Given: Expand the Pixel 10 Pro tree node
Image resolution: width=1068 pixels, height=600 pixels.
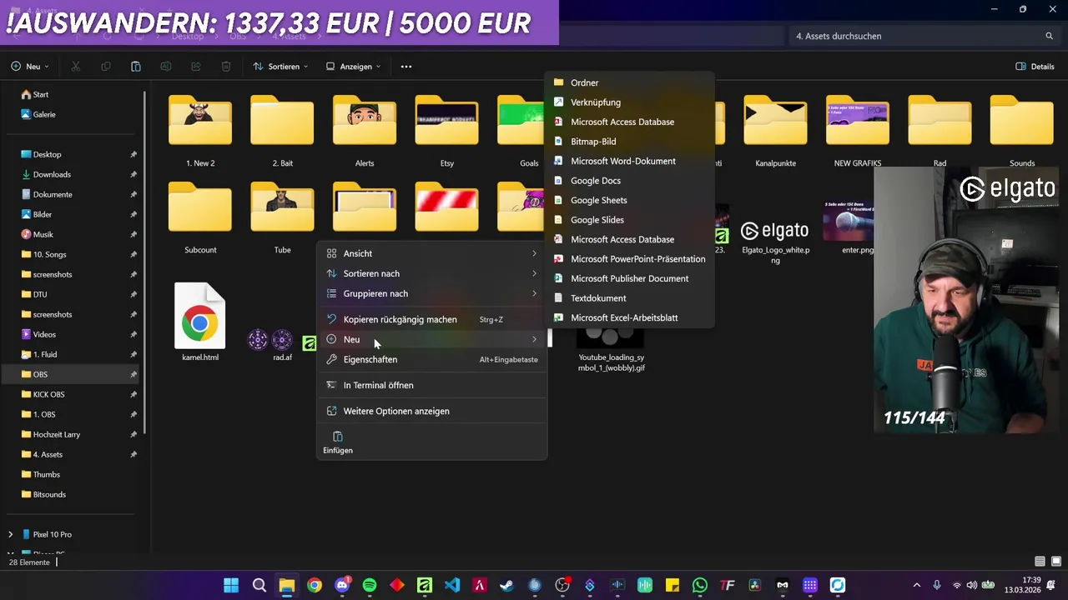Looking at the screenshot, I should pyautogui.click(x=10, y=534).
